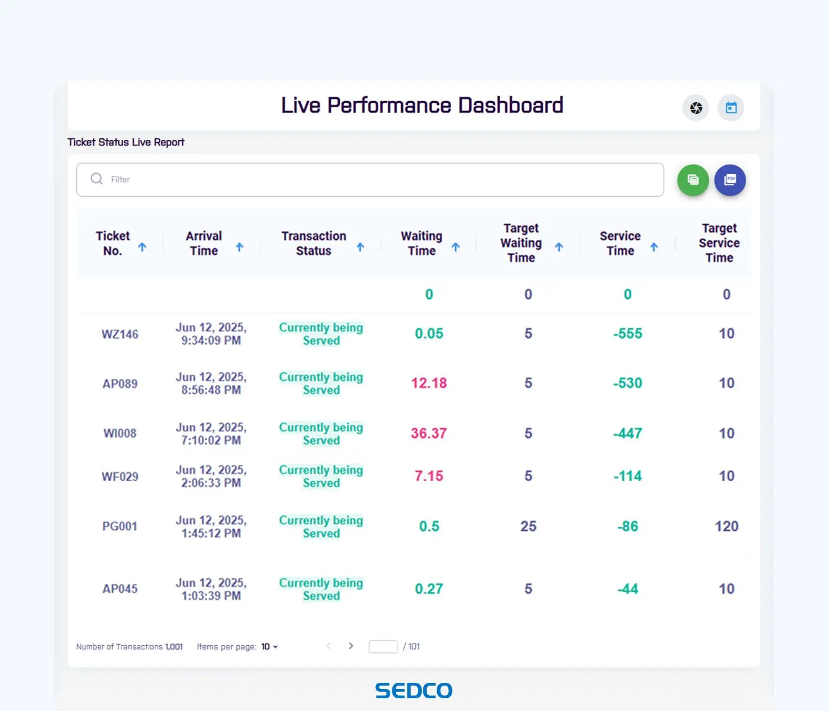Click the page number input box
The width and height of the screenshot is (829, 711).
tap(383, 646)
